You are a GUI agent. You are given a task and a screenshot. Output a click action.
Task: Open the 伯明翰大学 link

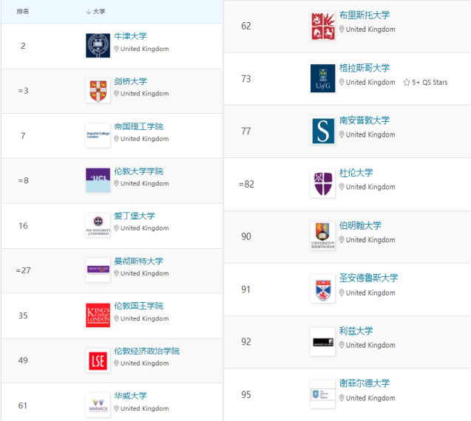359,226
